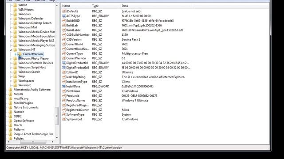Expand the CurrentVersion subkey arrow

pos(16,54)
